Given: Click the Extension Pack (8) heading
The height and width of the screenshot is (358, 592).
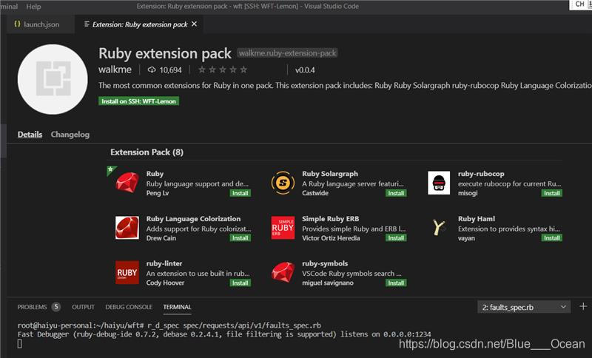Looking at the screenshot, I should (147, 152).
